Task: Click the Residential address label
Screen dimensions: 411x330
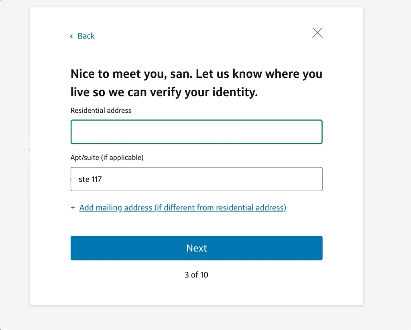Action: (101, 110)
